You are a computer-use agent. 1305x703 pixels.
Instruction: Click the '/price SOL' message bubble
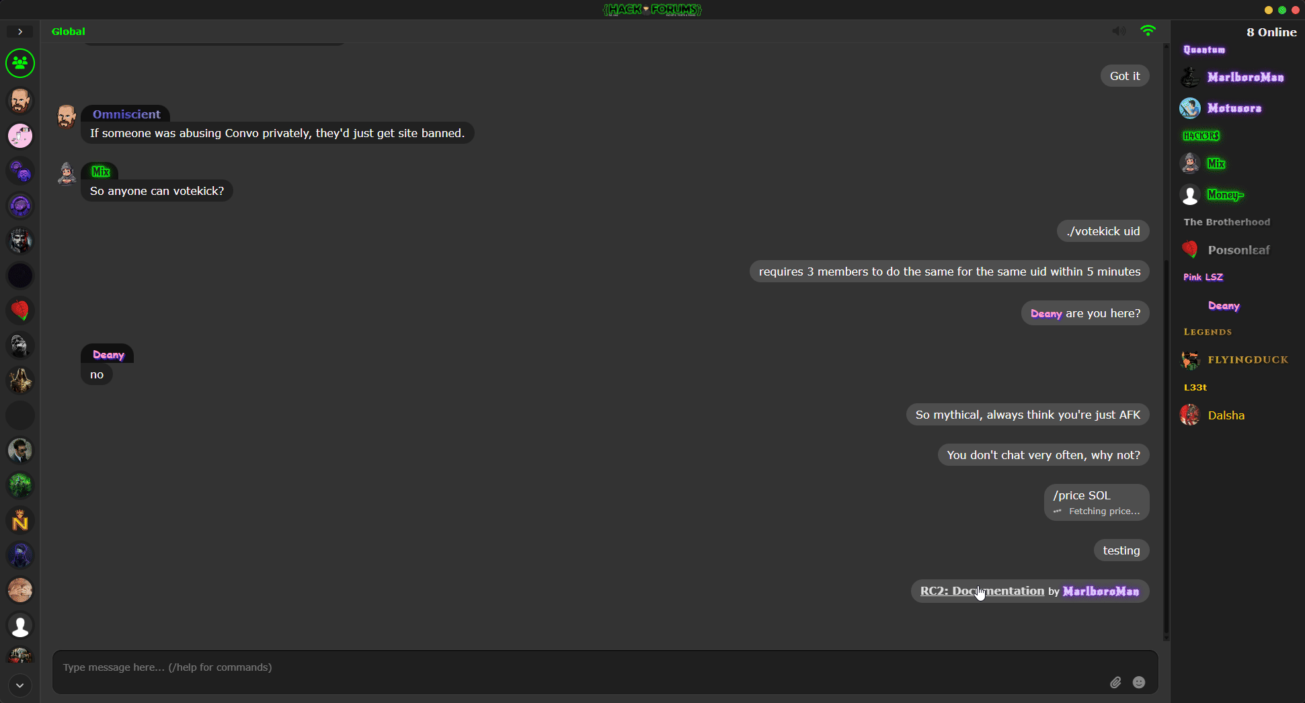tap(1097, 502)
